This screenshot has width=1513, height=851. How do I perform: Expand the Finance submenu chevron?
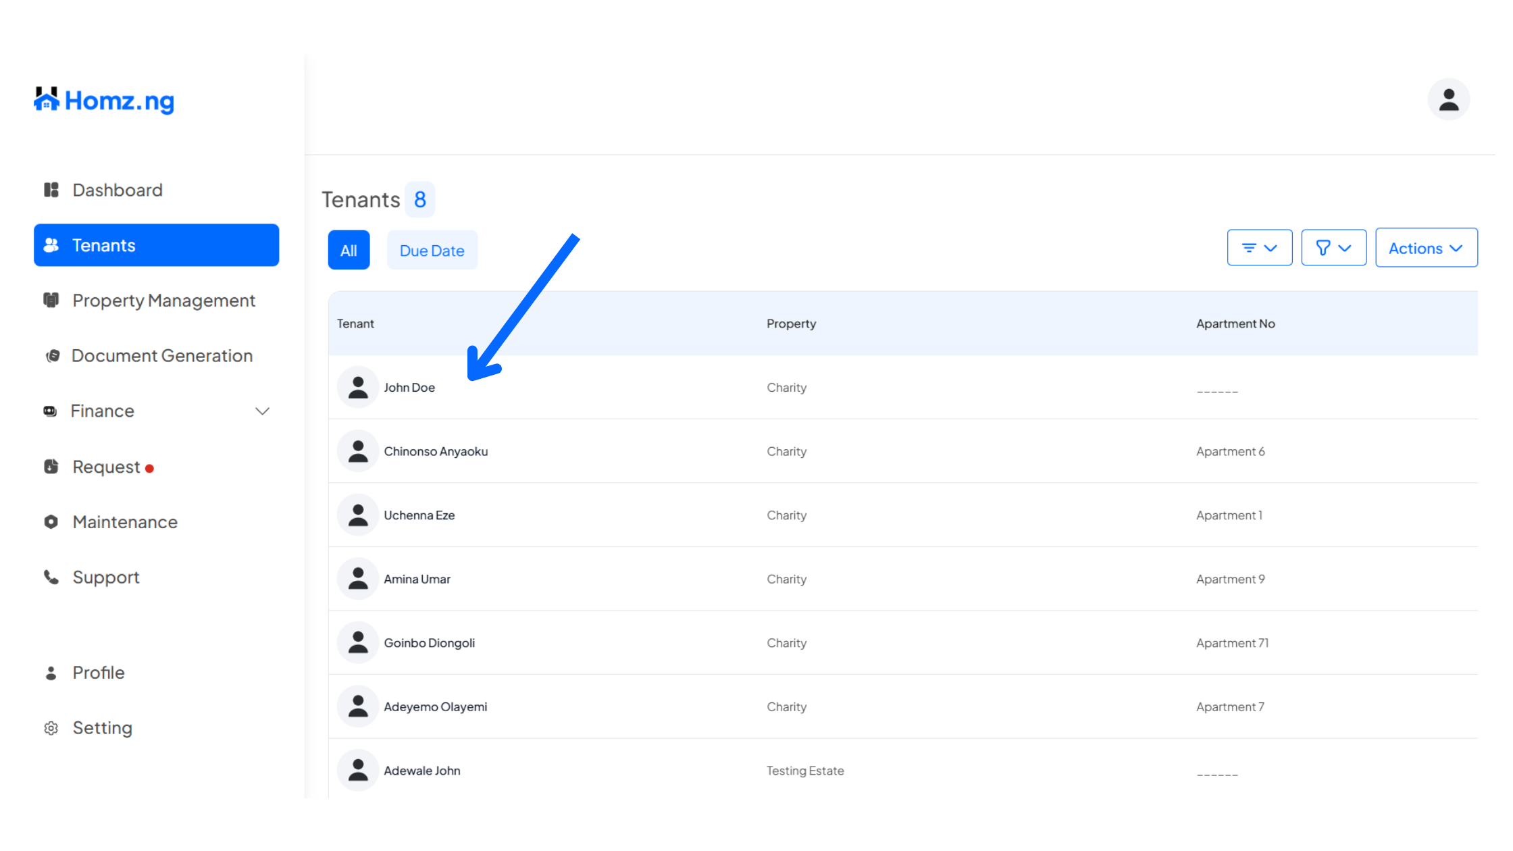[x=263, y=411]
